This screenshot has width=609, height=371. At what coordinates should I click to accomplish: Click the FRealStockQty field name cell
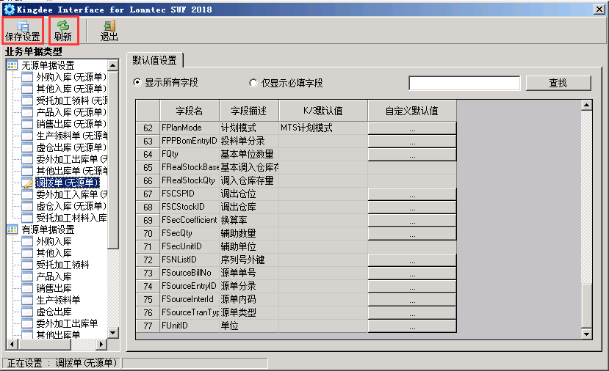click(190, 180)
